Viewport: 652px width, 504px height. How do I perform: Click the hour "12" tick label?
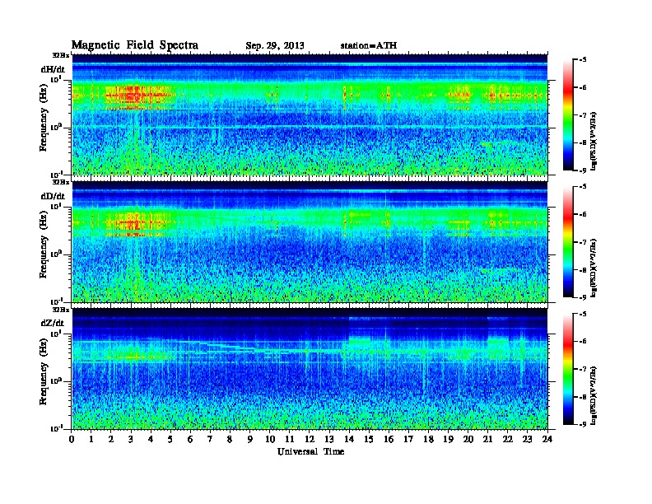[310, 440]
